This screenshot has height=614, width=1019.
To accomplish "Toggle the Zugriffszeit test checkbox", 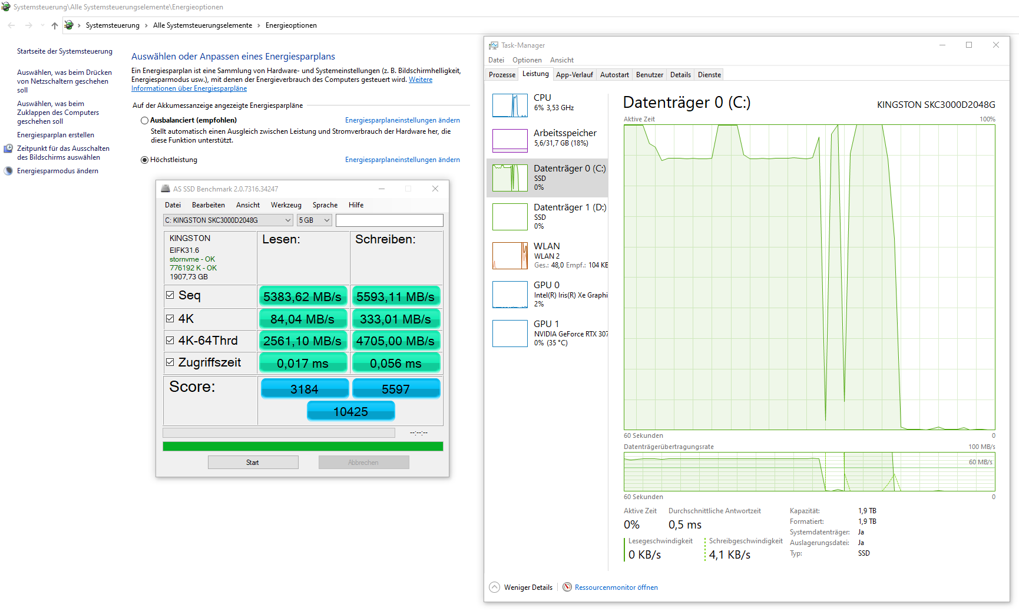I will (x=170, y=362).
